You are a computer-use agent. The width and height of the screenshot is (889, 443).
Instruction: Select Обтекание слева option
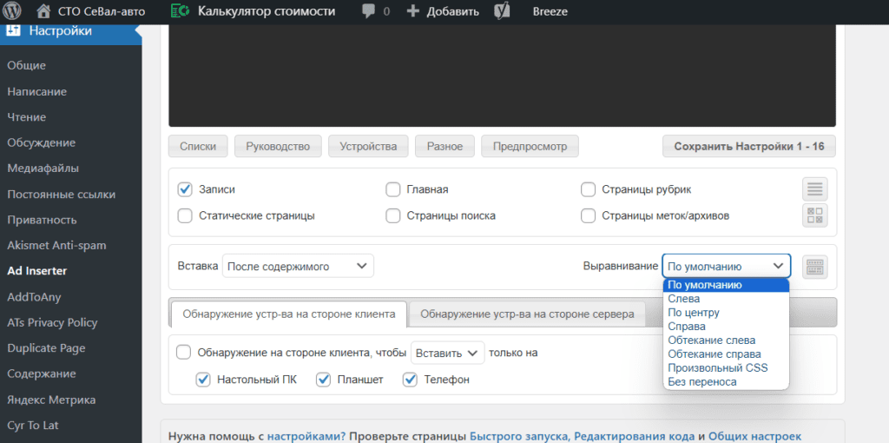[726, 341]
